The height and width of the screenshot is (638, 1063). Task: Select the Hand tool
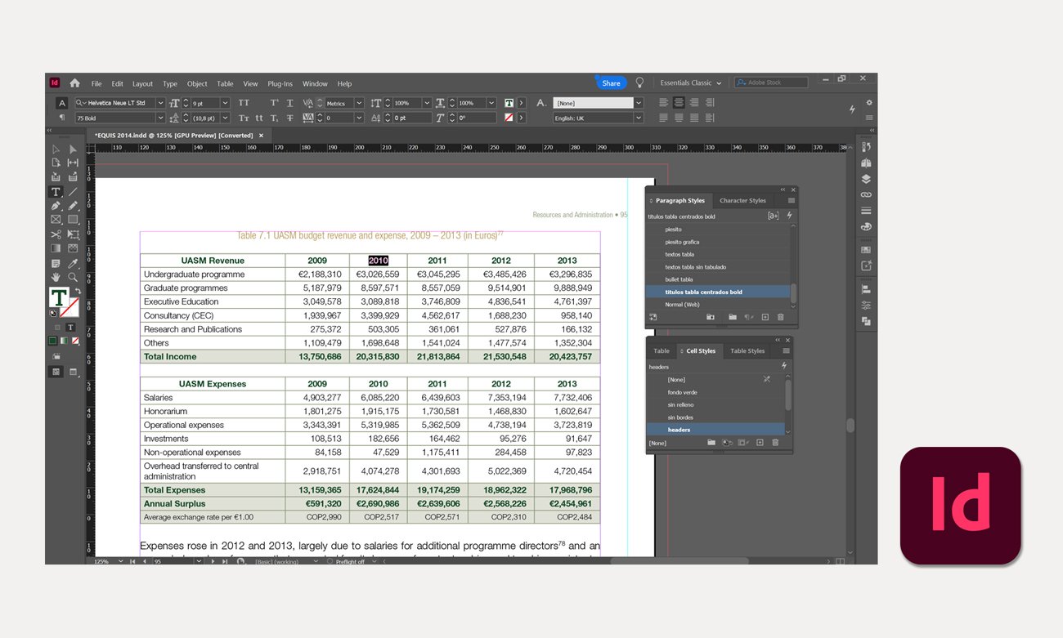pyautogui.click(x=56, y=278)
